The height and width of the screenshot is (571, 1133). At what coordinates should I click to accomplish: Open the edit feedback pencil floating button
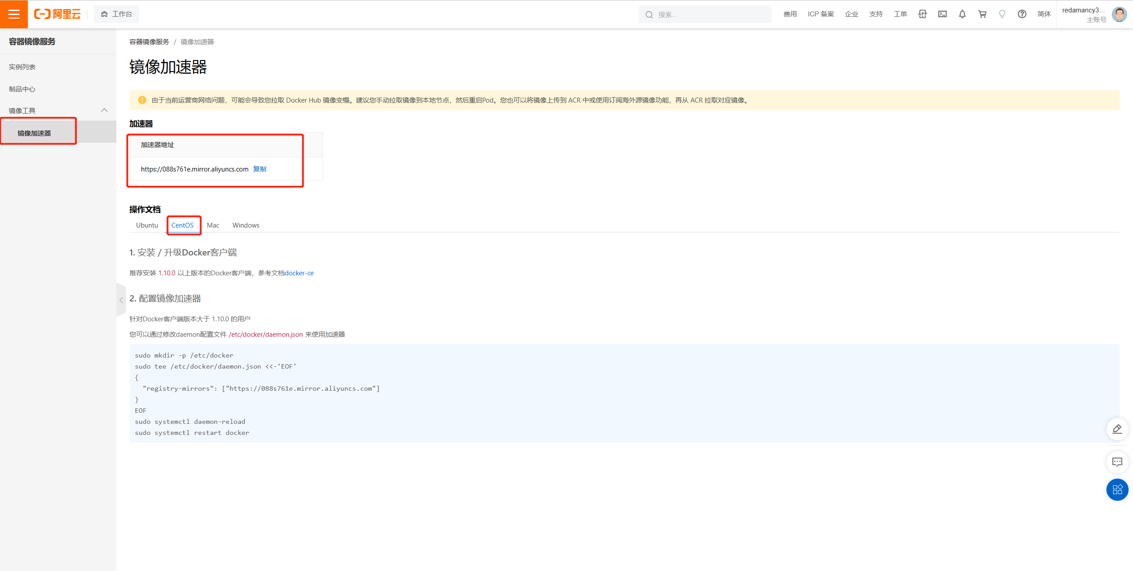tap(1117, 429)
